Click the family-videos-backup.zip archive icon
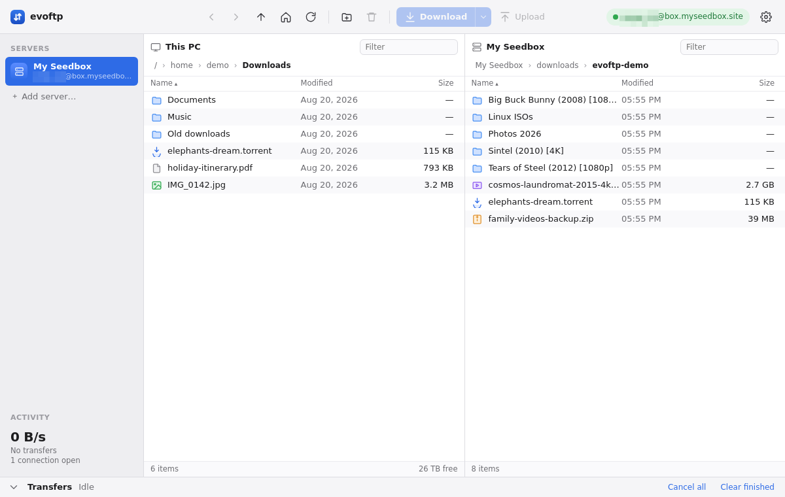Screen dimensions: 785x497 click(477, 219)
